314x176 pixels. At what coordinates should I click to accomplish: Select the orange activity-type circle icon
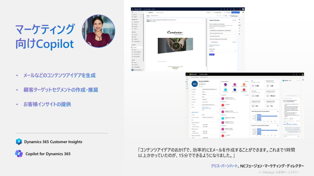tap(244, 84)
